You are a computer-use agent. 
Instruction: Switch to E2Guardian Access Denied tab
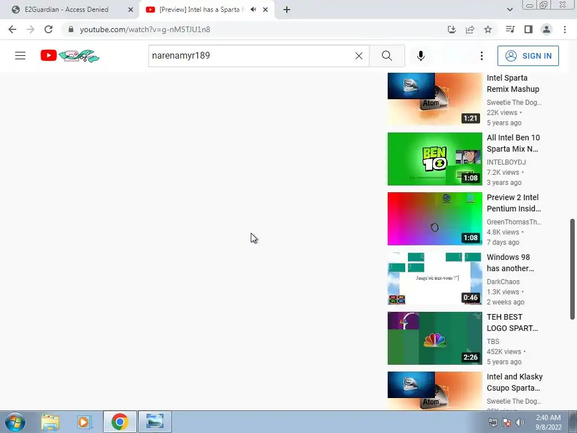click(69, 10)
